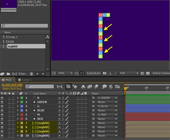The height and width of the screenshot is (140, 170).
Task: Click the project thumbnail preview
Action: pyautogui.click(x=9, y=6)
